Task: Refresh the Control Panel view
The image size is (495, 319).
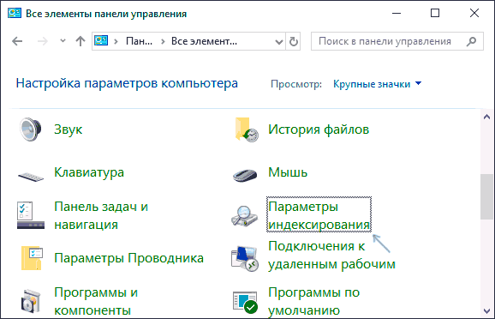Action: [x=293, y=41]
